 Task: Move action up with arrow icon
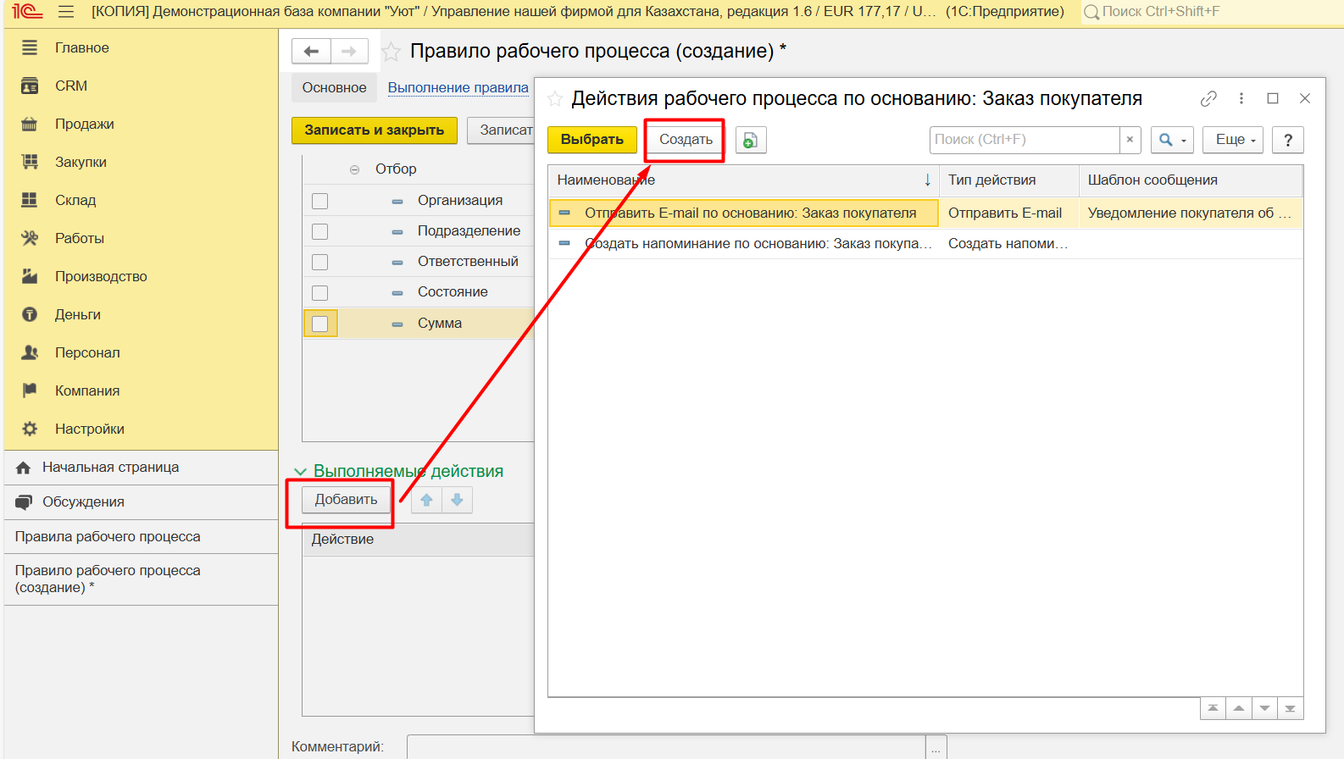pyautogui.click(x=426, y=500)
